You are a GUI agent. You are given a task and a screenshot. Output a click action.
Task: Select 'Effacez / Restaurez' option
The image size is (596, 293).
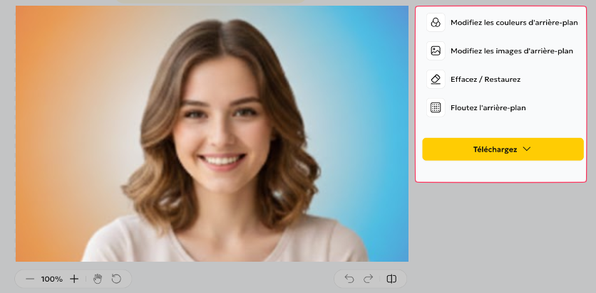[x=485, y=79]
